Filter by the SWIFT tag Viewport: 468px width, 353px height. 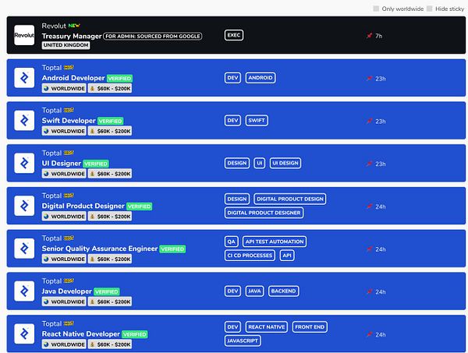pyautogui.click(x=257, y=121)
